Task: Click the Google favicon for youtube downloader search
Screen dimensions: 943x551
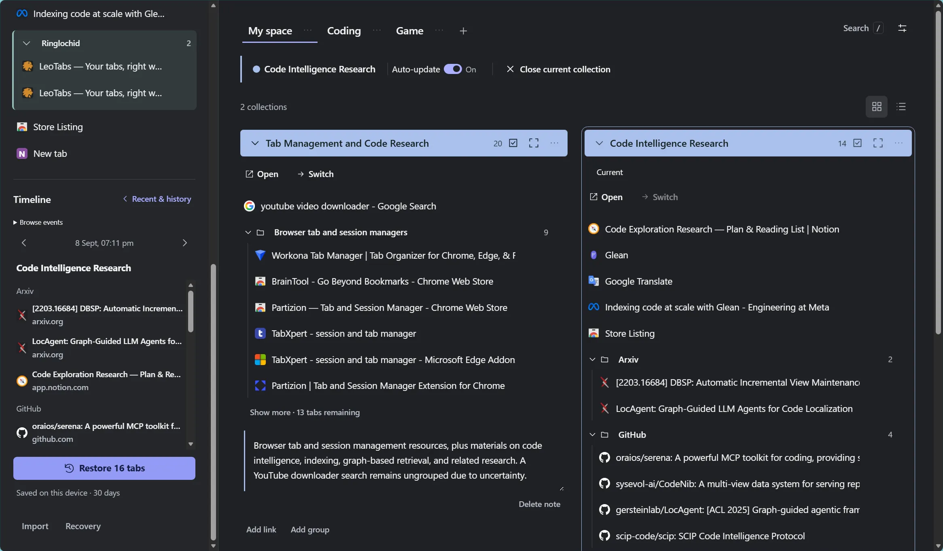Action: [249, 206]
